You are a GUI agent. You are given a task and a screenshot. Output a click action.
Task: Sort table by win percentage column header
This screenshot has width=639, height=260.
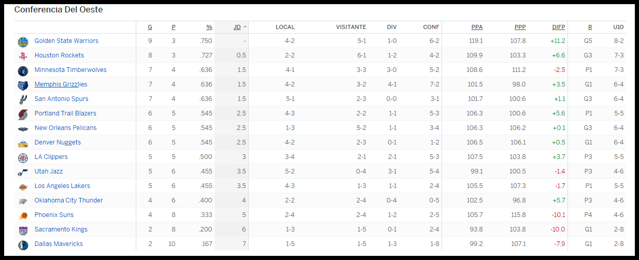[x=209, y=27]
